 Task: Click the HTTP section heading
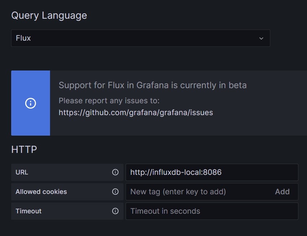point(24,149)
